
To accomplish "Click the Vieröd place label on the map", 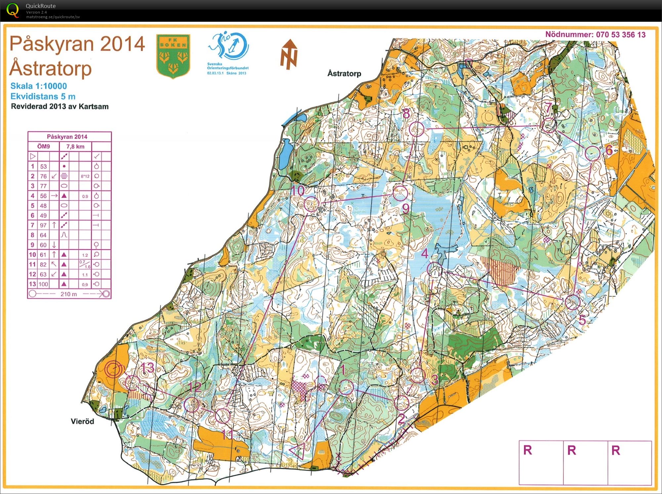I will pos(82,422).
